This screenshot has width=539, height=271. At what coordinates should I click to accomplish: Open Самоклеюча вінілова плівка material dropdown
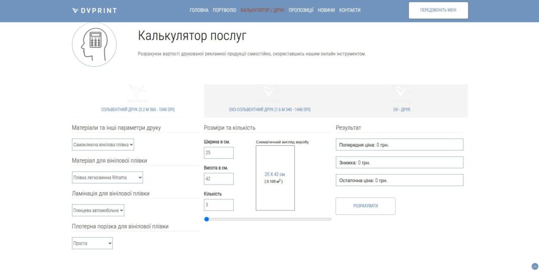(103, 145)
